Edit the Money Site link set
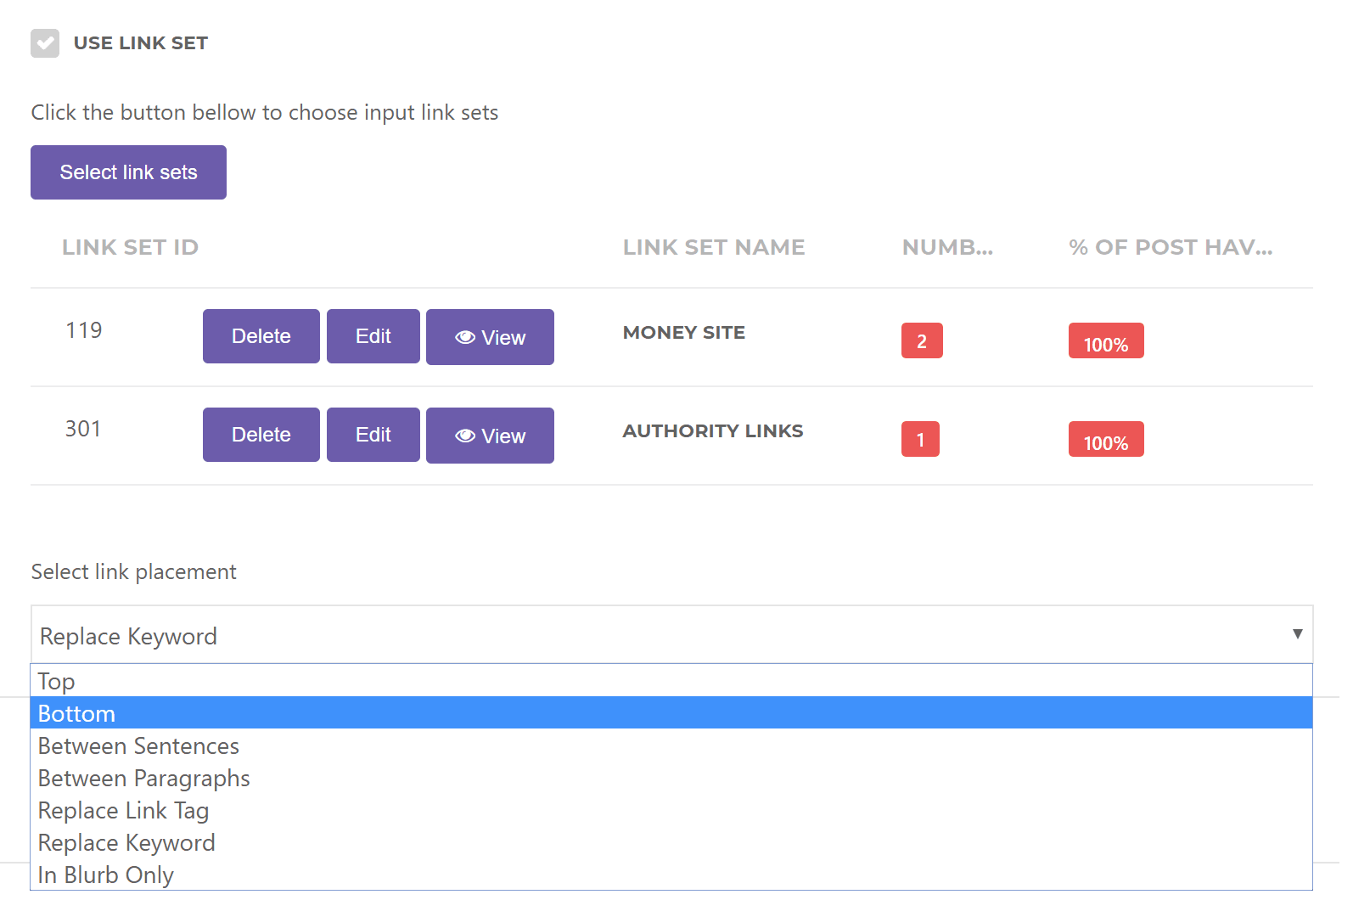This screenshot has width=1370, height=900. pos(373,336)
